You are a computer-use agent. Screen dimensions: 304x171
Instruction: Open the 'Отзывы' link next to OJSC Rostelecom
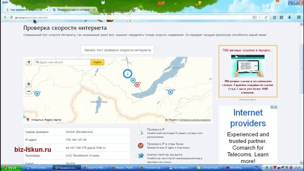tap(95, 155)
